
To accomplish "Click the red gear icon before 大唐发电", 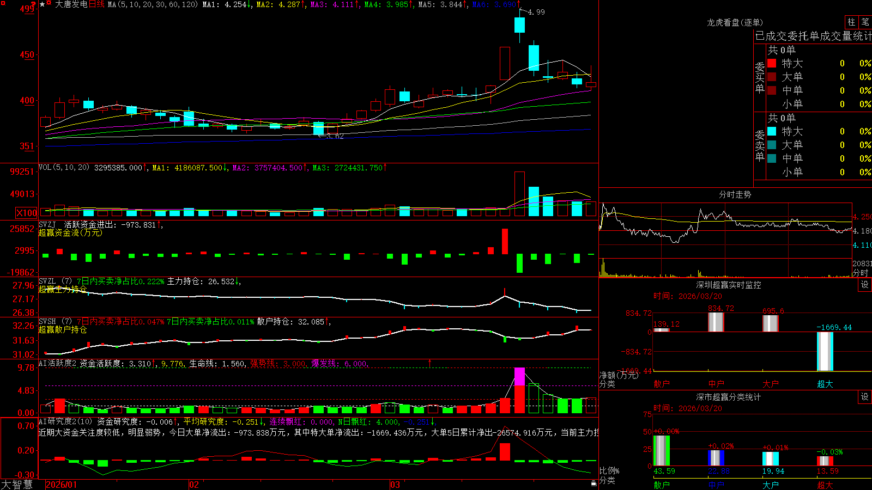I will [x=48, y=4].
